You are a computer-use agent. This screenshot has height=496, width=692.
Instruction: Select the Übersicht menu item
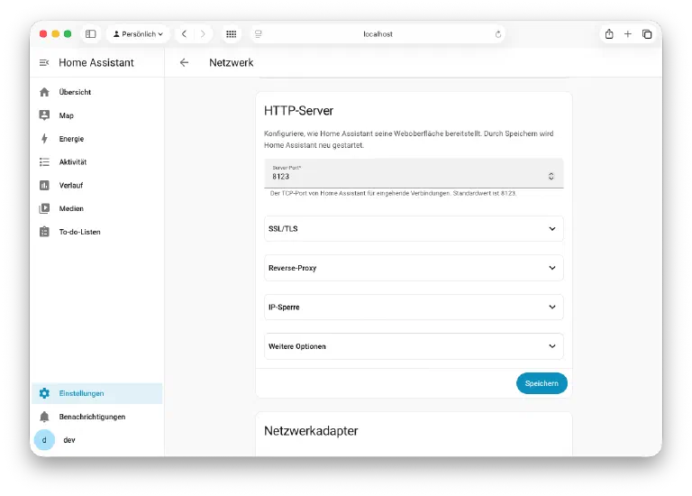click(x=97, y=92)
